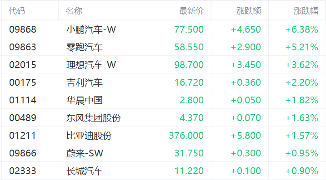Sort by the 涨跌额 column header
326x180 pixels.
(x=248, y=11)
